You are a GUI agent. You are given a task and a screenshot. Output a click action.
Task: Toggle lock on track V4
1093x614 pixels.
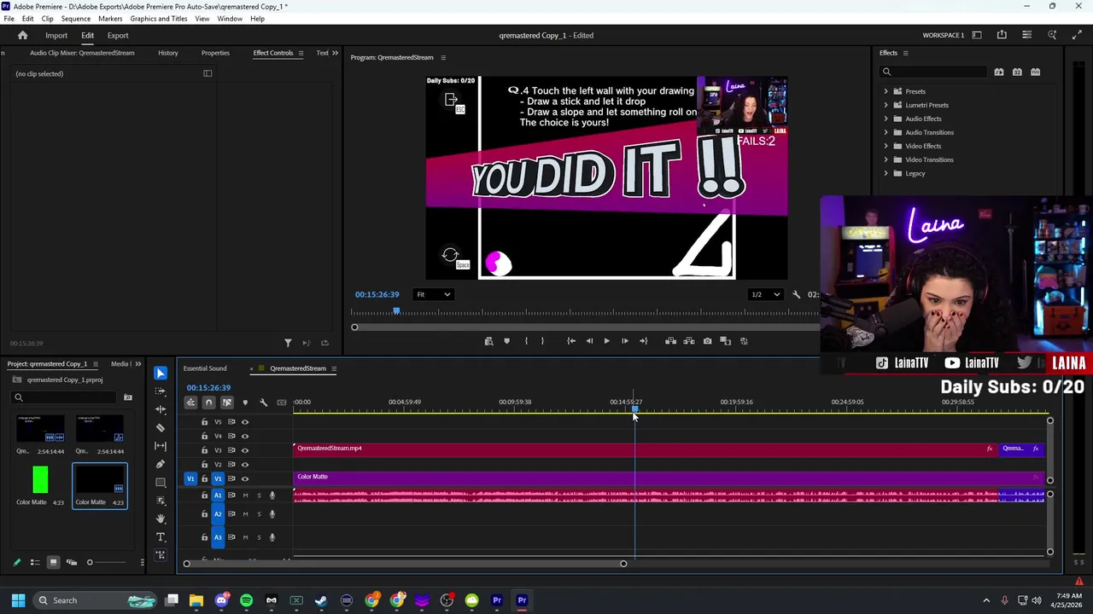click(x=204, y=436)
